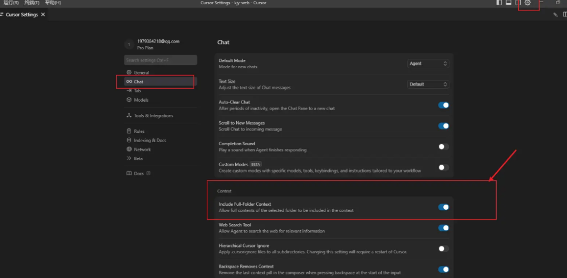567x278 pixels.
Task: Open the Models settings section
Action: 141,100
